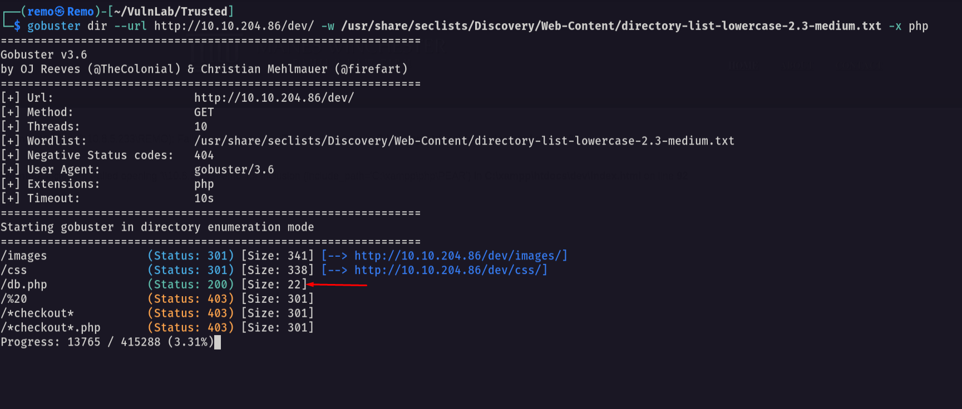Click the target URL in command
Viewport: 962px width, 409px height.
pos(234,26)
